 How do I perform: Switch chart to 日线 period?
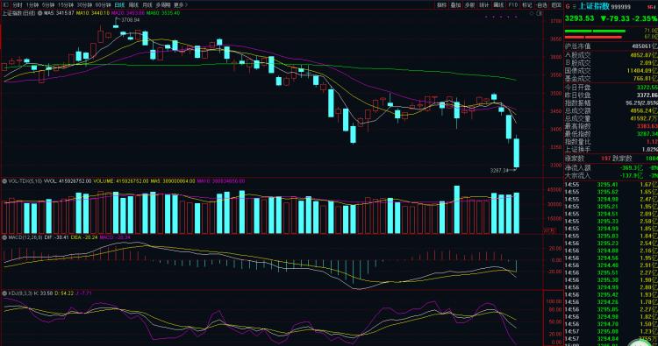coord(119,5)
